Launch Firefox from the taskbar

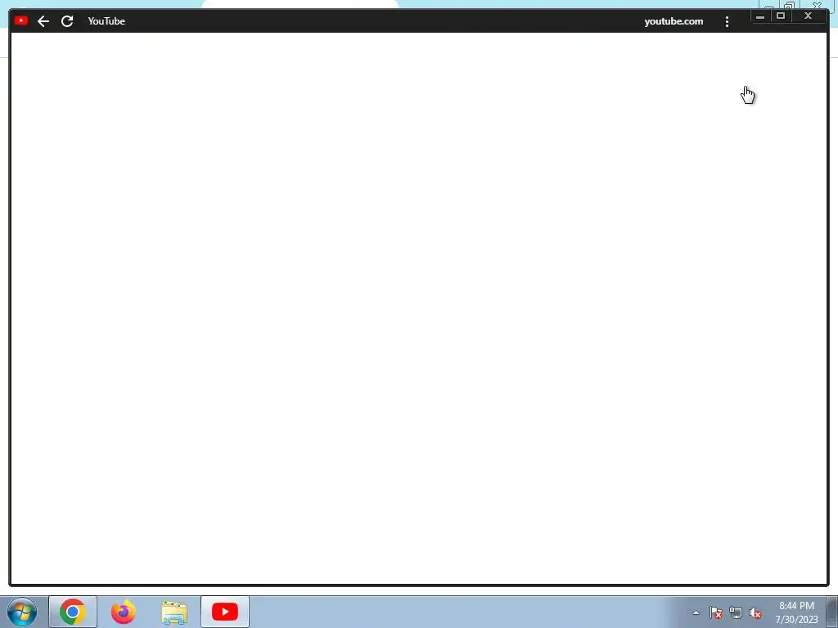pos(124,612)
